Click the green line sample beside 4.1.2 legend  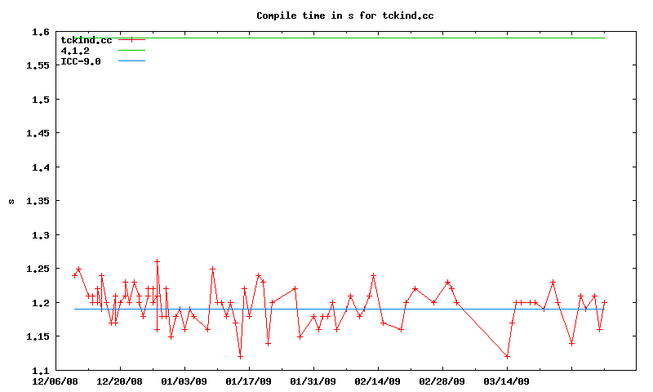[131, 51]
